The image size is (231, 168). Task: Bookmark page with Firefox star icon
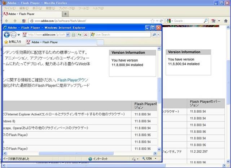coord(152,21)
